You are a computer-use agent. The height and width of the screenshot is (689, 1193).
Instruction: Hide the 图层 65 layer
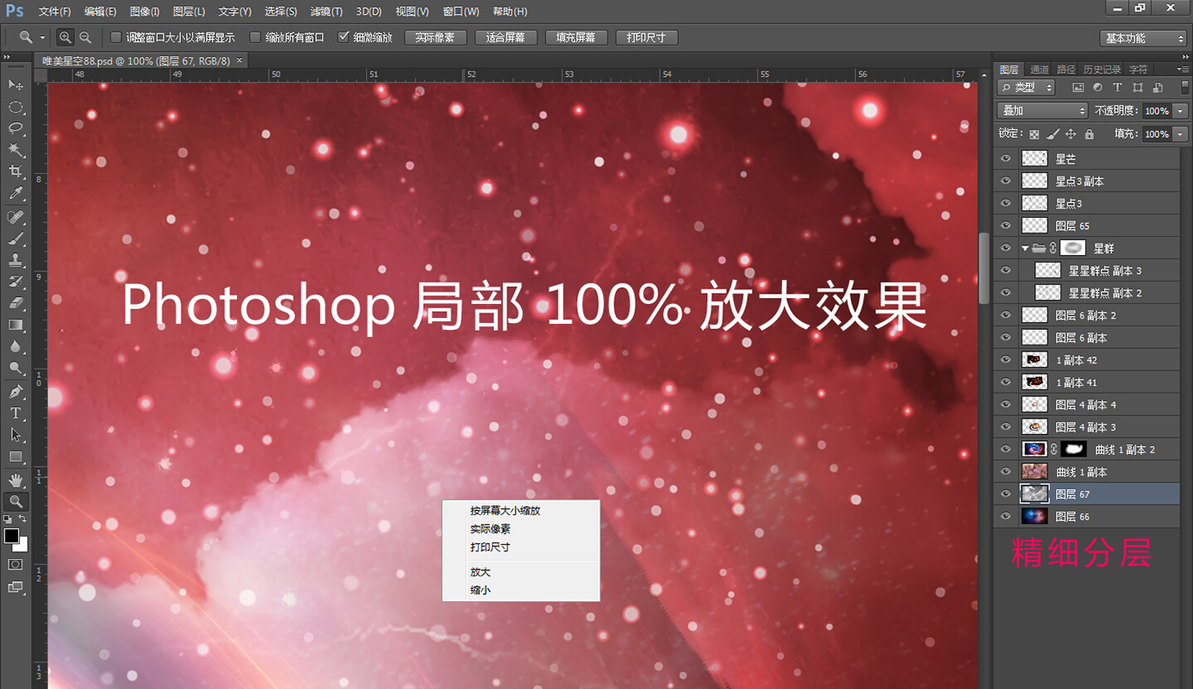(1005, 226)
